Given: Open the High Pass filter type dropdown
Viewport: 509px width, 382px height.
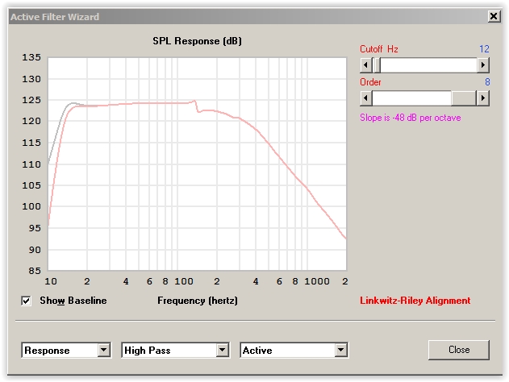Looking at the screenshot, I should (x=175, y=350).
